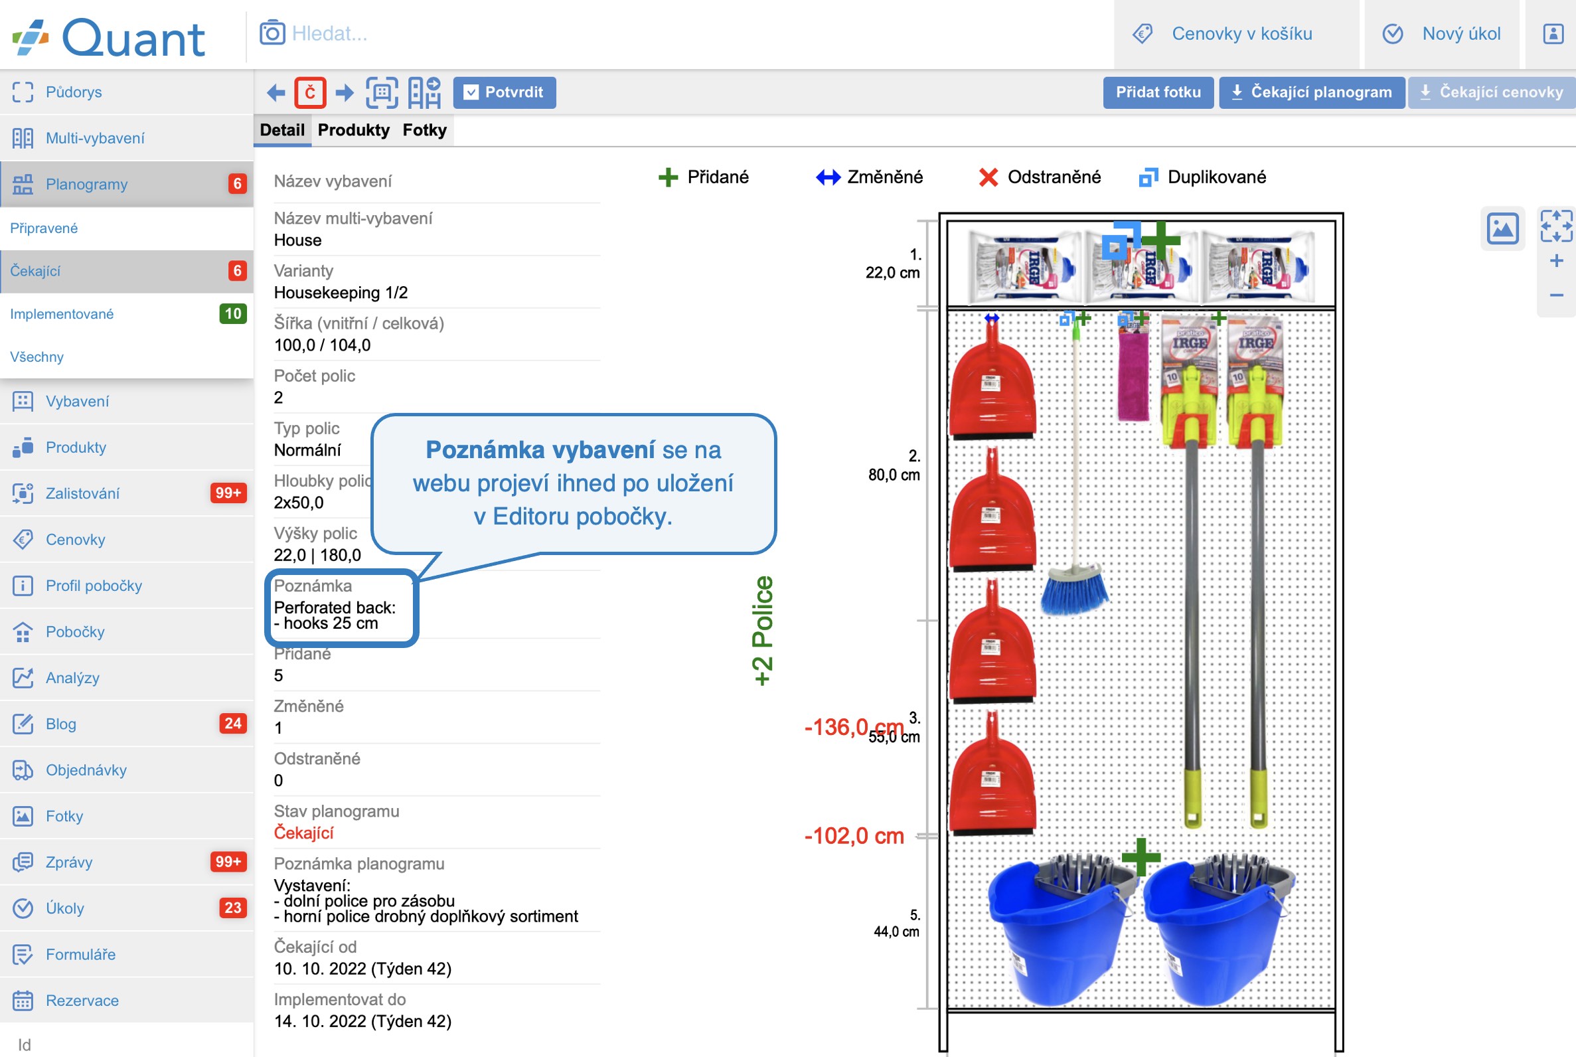Click the Potvrdit confirm checkbox button
The height and width of the screenshot is (1057, 1576).
click(x=505, y=92)
